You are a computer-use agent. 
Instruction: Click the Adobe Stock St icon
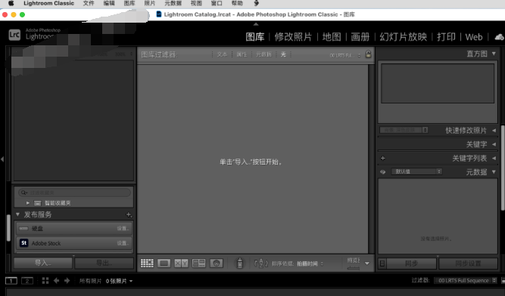(x=23, y=243)
